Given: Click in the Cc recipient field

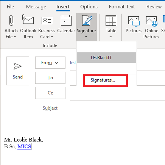Looking at the screenshot, I should tap(117, 93).
